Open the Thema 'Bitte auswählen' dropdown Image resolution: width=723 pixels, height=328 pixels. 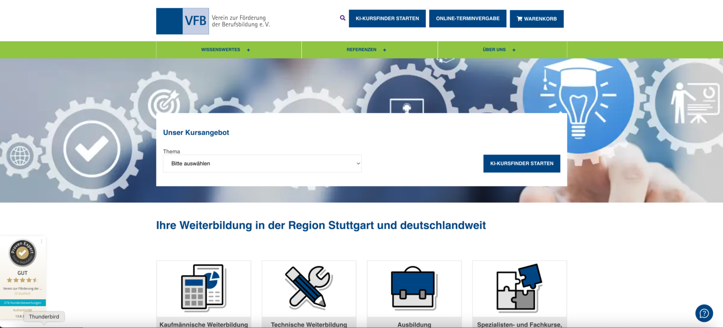pos(262,164)
